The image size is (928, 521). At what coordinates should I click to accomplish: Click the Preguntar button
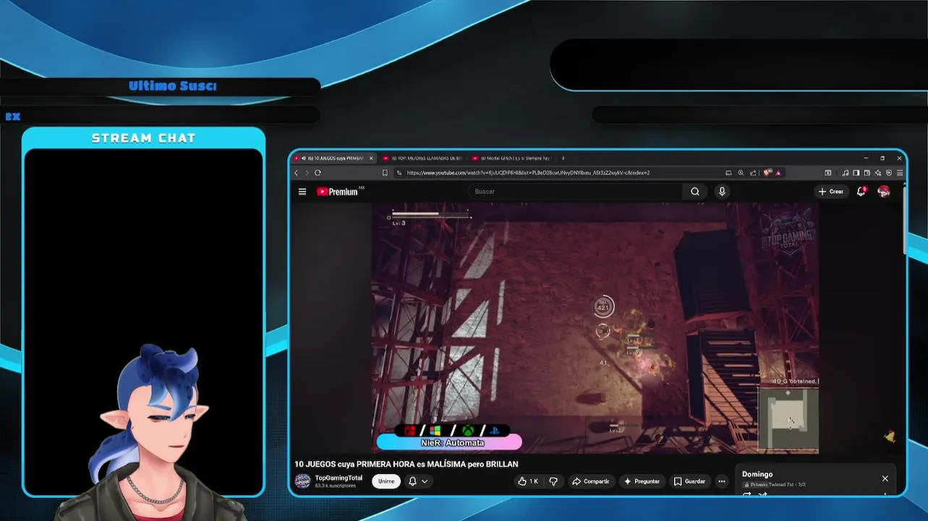point(642,481)
